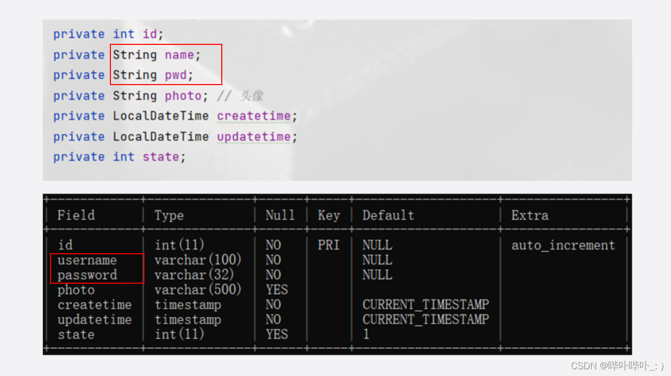Click 'LocalDateTime' on the createtime code line

pyautogui.click(x=161, y=116)
